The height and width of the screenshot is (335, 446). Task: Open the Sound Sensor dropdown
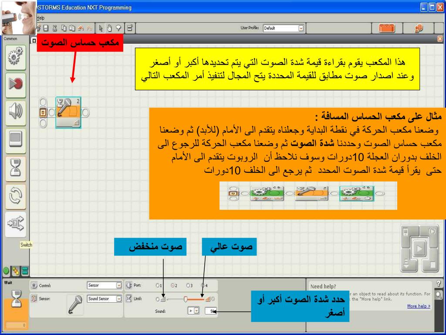[x=104, y=298]
